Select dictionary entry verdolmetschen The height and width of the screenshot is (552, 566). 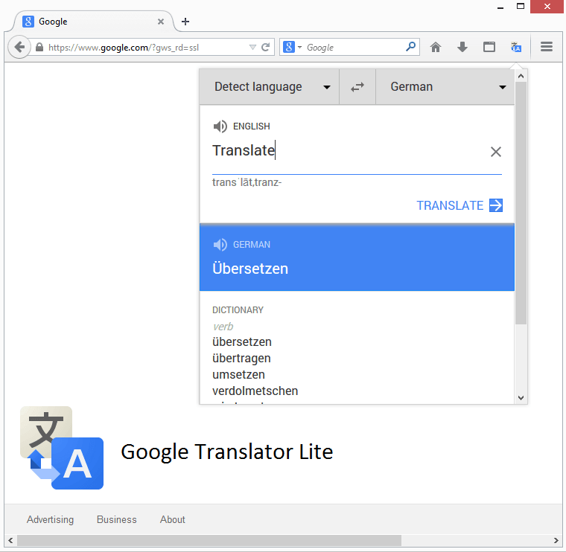255,391
